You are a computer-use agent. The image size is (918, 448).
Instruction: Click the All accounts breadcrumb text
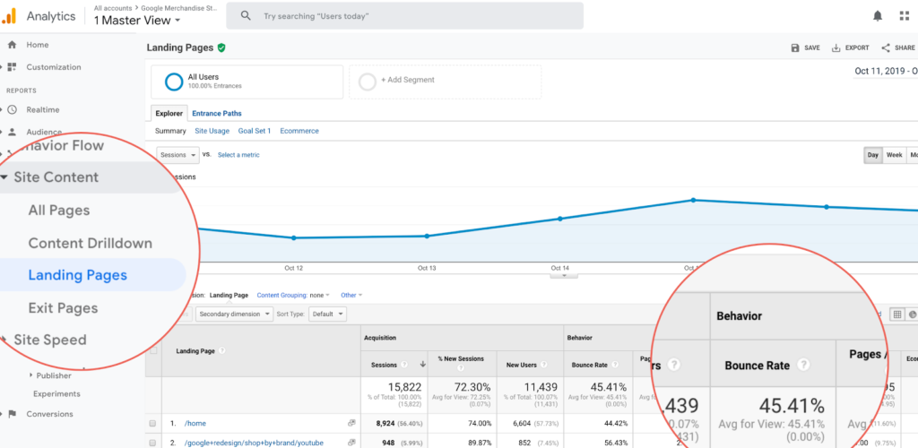tap(113, 9)
